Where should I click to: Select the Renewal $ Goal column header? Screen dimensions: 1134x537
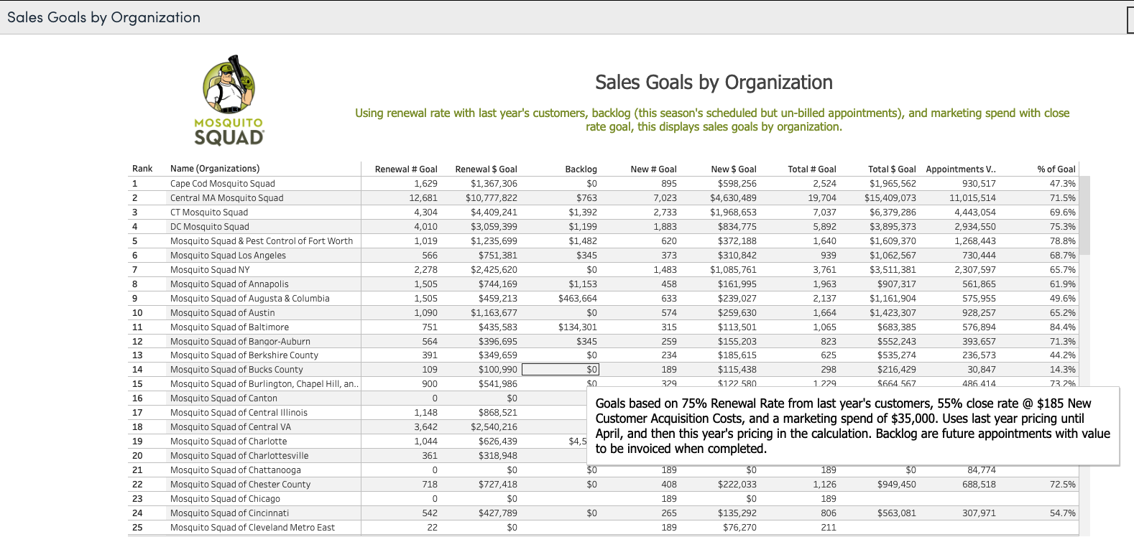(486, 169)
